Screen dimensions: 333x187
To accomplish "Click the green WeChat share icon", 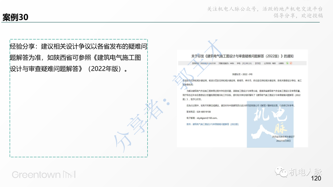I will (287, 63).
